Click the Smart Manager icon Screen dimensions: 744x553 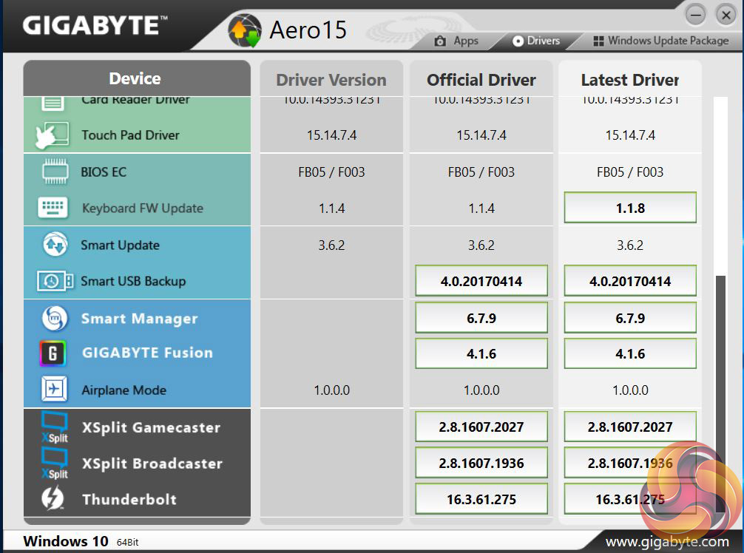point(53,319)
